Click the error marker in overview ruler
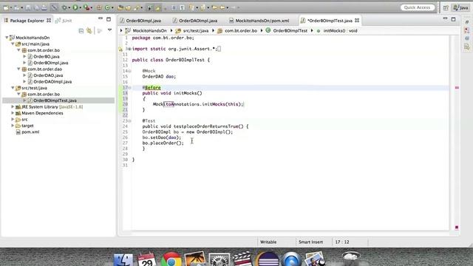The width and height of the screenshot is (473, 266). (x=457, y=88)
